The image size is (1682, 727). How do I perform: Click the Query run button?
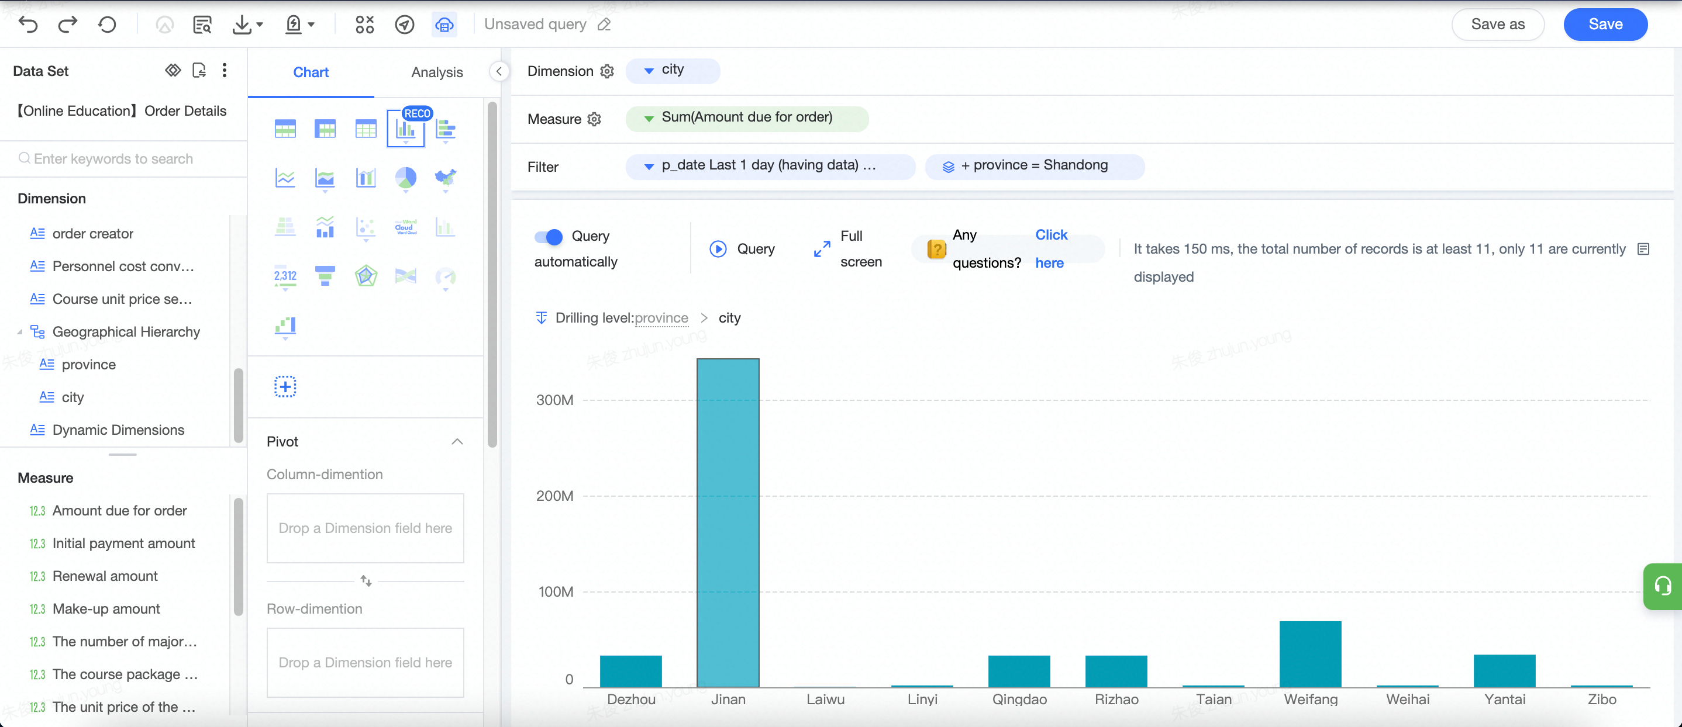coord(742,248)
